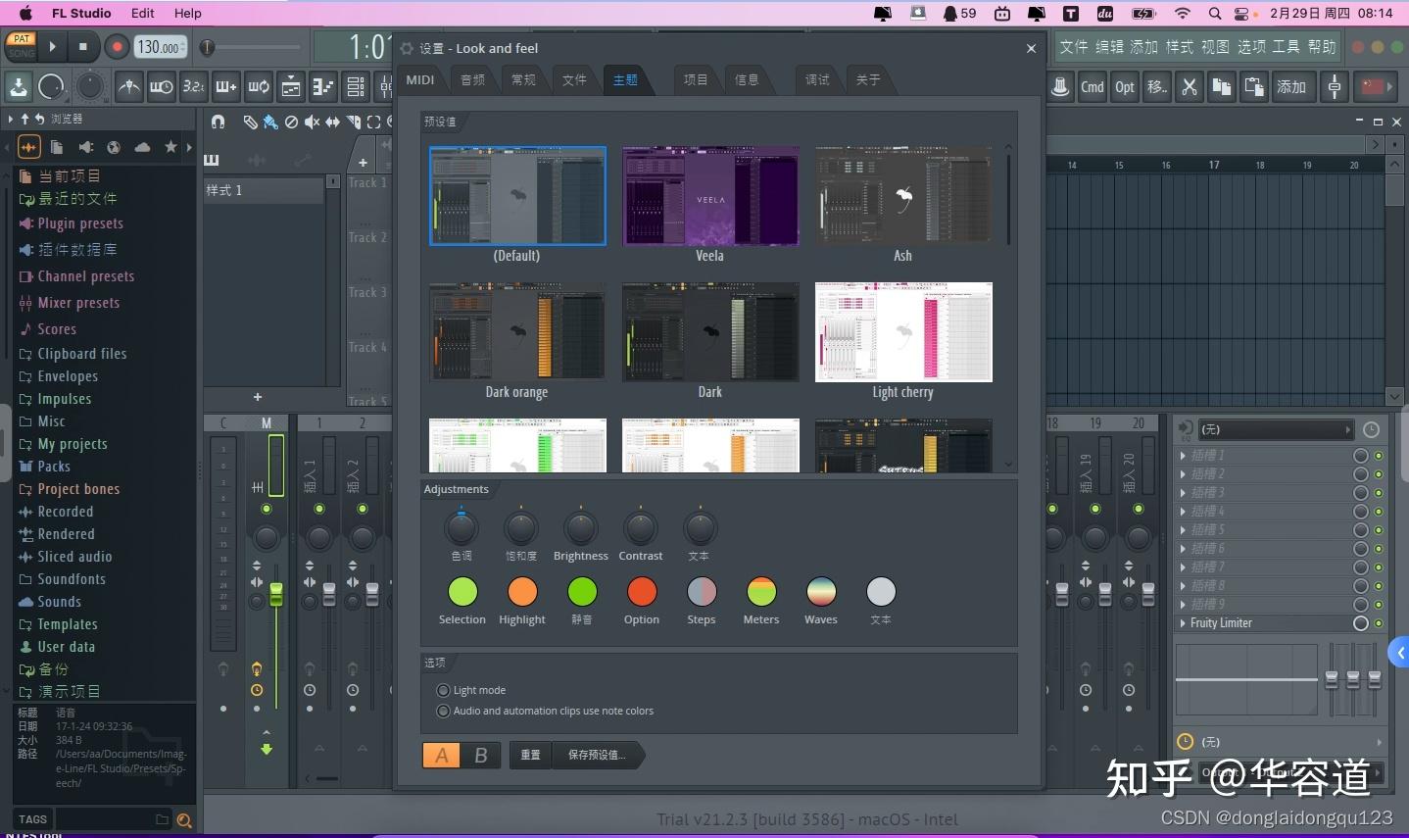This screenshot has height=838, width=1409.
Task: Enable the metronome icon
Action: (128, 86)
